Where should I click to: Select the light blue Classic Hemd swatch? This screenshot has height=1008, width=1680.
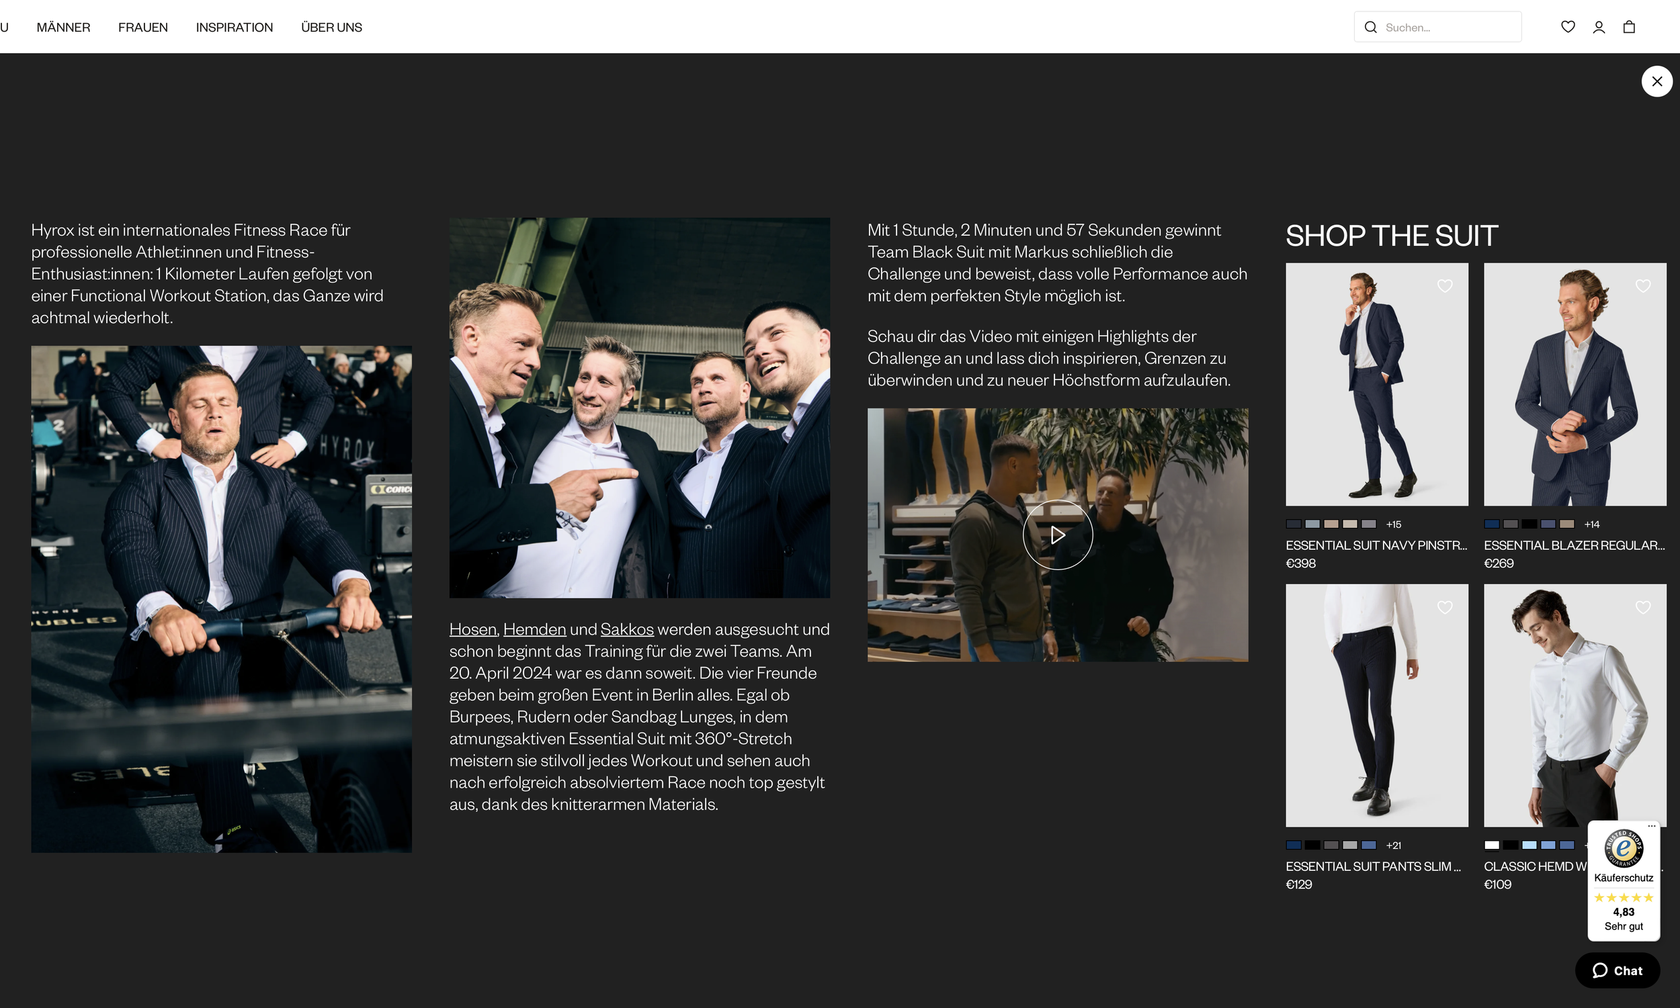(1529, 845)
